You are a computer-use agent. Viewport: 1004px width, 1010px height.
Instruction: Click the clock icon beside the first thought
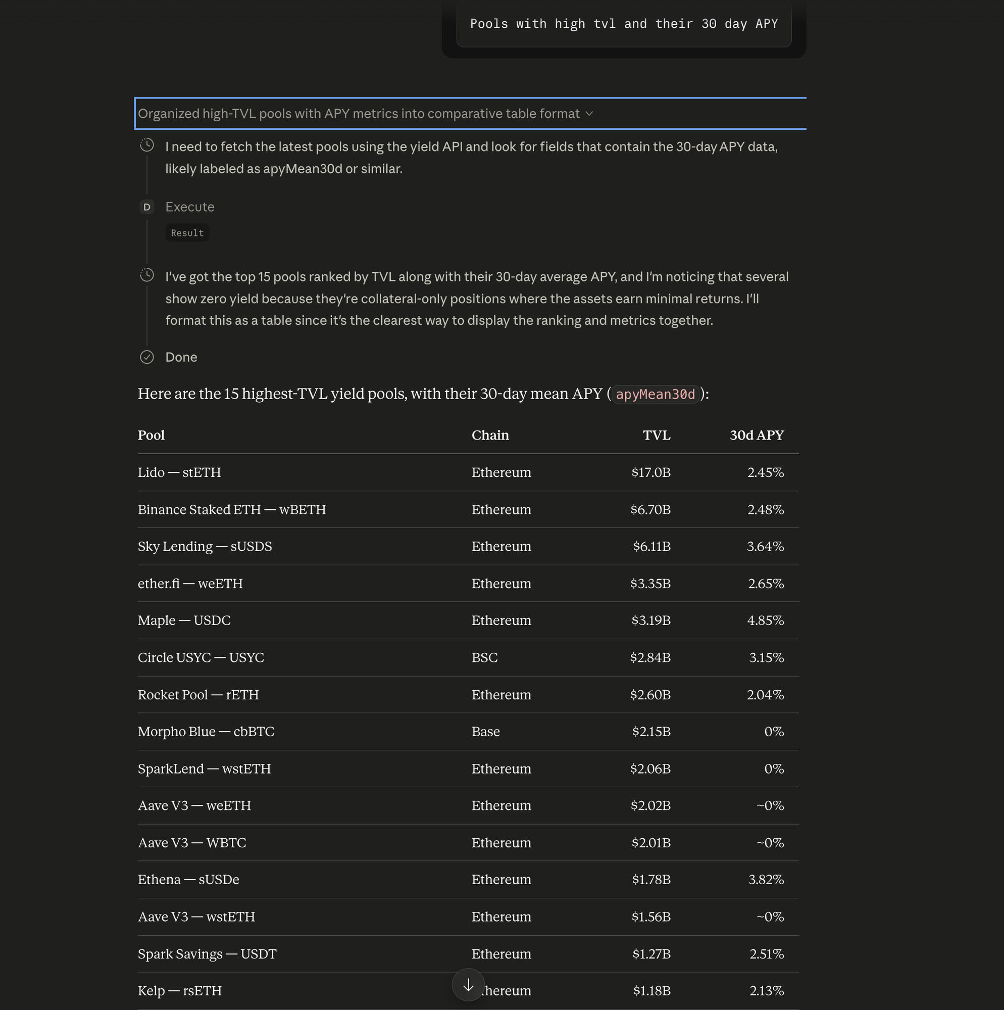click(147, 145)
